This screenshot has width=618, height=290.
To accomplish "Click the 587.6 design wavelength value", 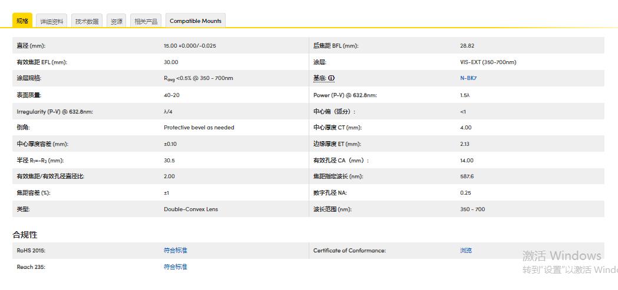I will point(467,176).
